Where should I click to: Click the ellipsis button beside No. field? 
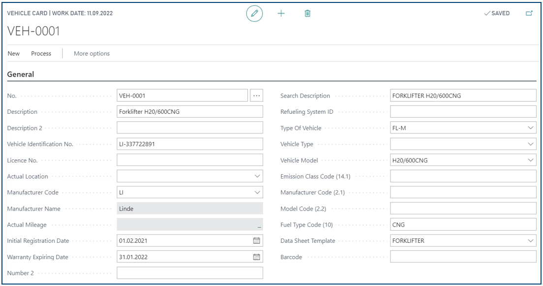[x=257, y=96]
